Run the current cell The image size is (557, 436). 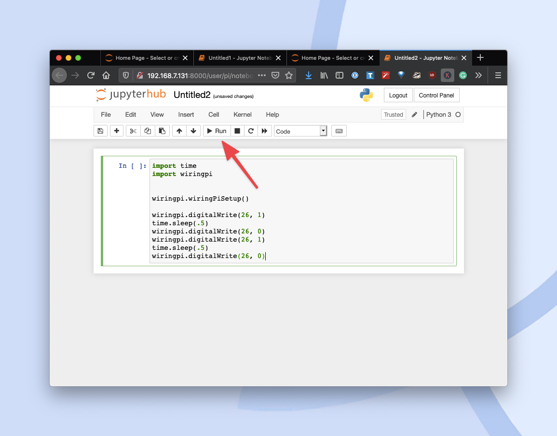[x=216, y=131]
